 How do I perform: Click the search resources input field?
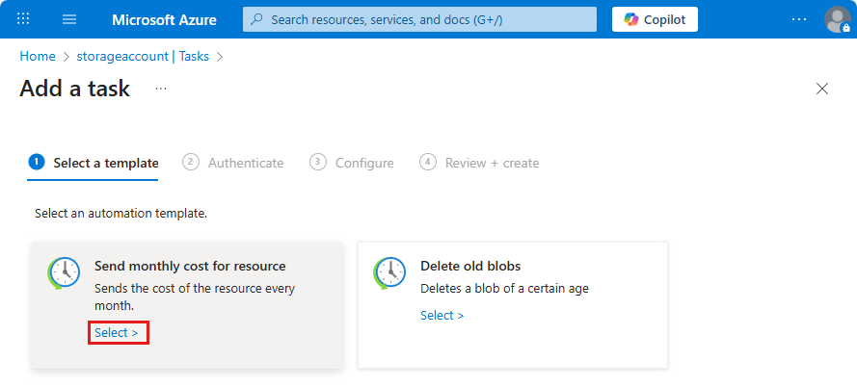pos(419,19)
